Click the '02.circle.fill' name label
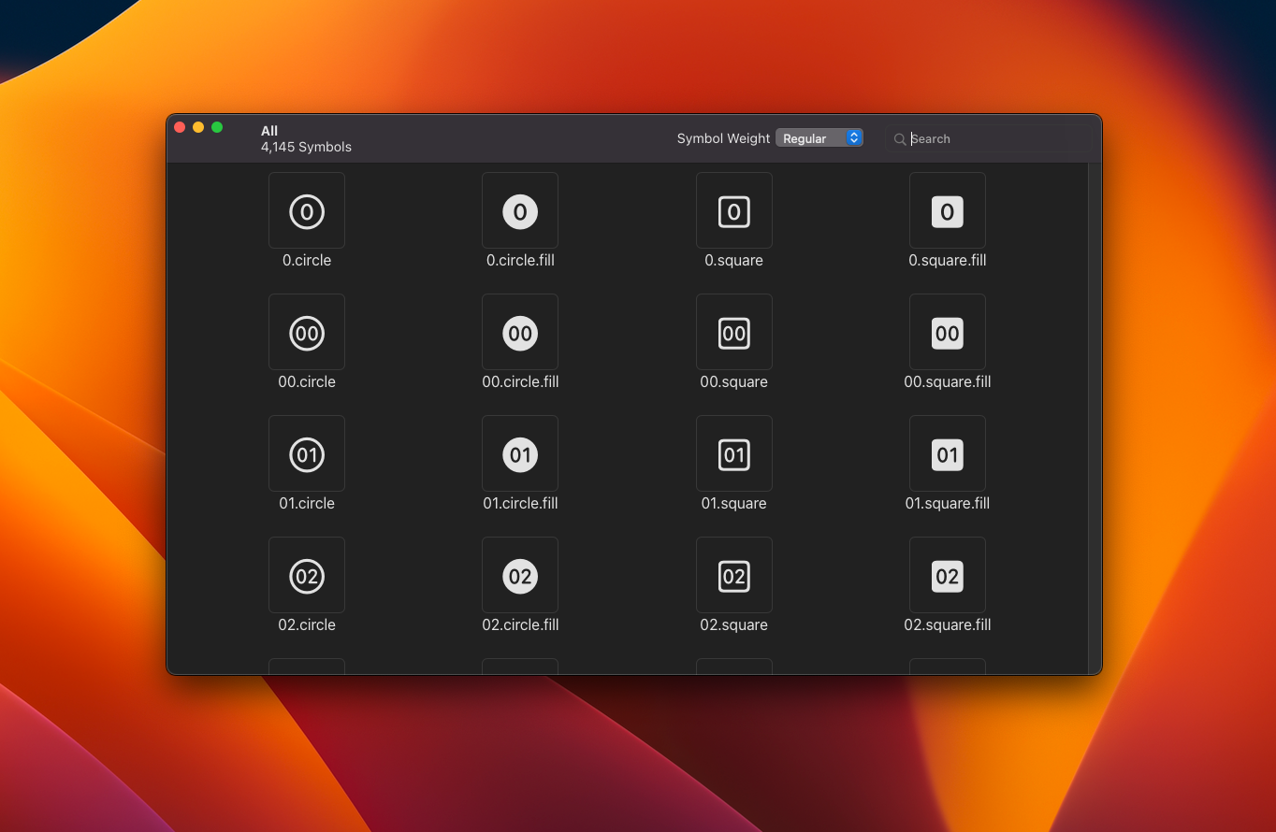 (x=520, y=625)
